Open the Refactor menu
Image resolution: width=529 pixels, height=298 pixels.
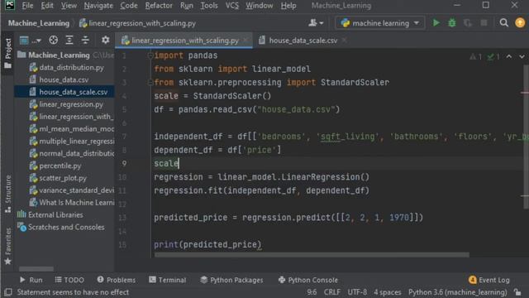159,6
